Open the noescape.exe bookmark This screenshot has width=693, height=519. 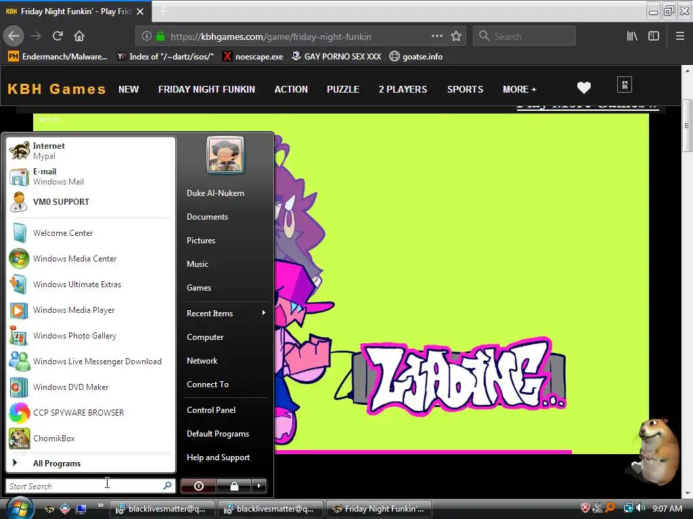pyautogui.click(x=253, y=57)
